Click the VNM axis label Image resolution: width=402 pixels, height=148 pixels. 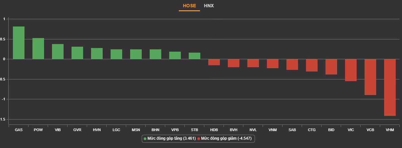[x=273, y=130]
